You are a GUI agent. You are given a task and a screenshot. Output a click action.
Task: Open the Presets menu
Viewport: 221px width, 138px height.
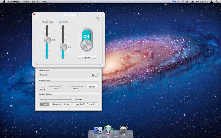pyautogui.click(x=36, y=2)
